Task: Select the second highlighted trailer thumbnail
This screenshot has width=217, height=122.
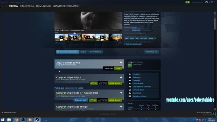Action: coord(75,37)
